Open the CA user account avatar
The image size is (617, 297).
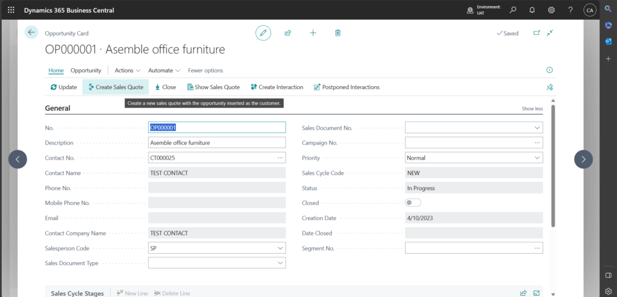point(589,10)
